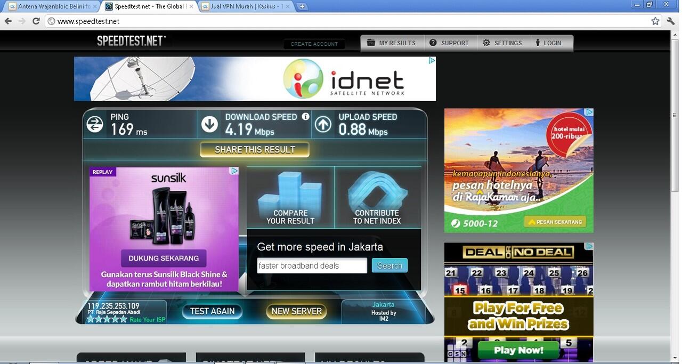Switch to Jual VPN Murah Kaskus tab

[246, 6]
